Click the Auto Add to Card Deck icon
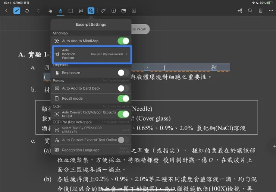This screenshot has width=276, height=192. point(57,88)
